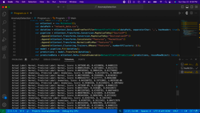The height and width of the screenshot is (113, 200).
Task: Go back with navigation arrow
Action: coord(58,7)
